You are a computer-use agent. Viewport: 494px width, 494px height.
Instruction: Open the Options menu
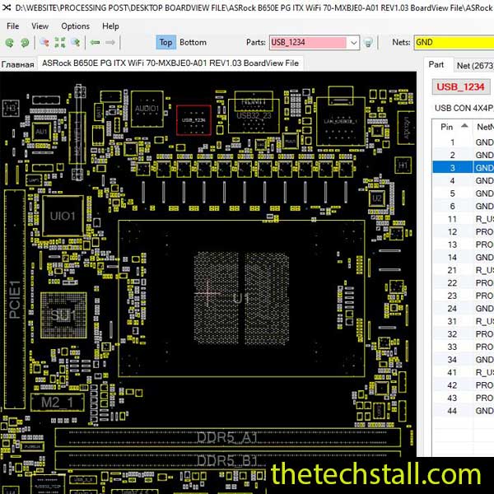(75, 26)
